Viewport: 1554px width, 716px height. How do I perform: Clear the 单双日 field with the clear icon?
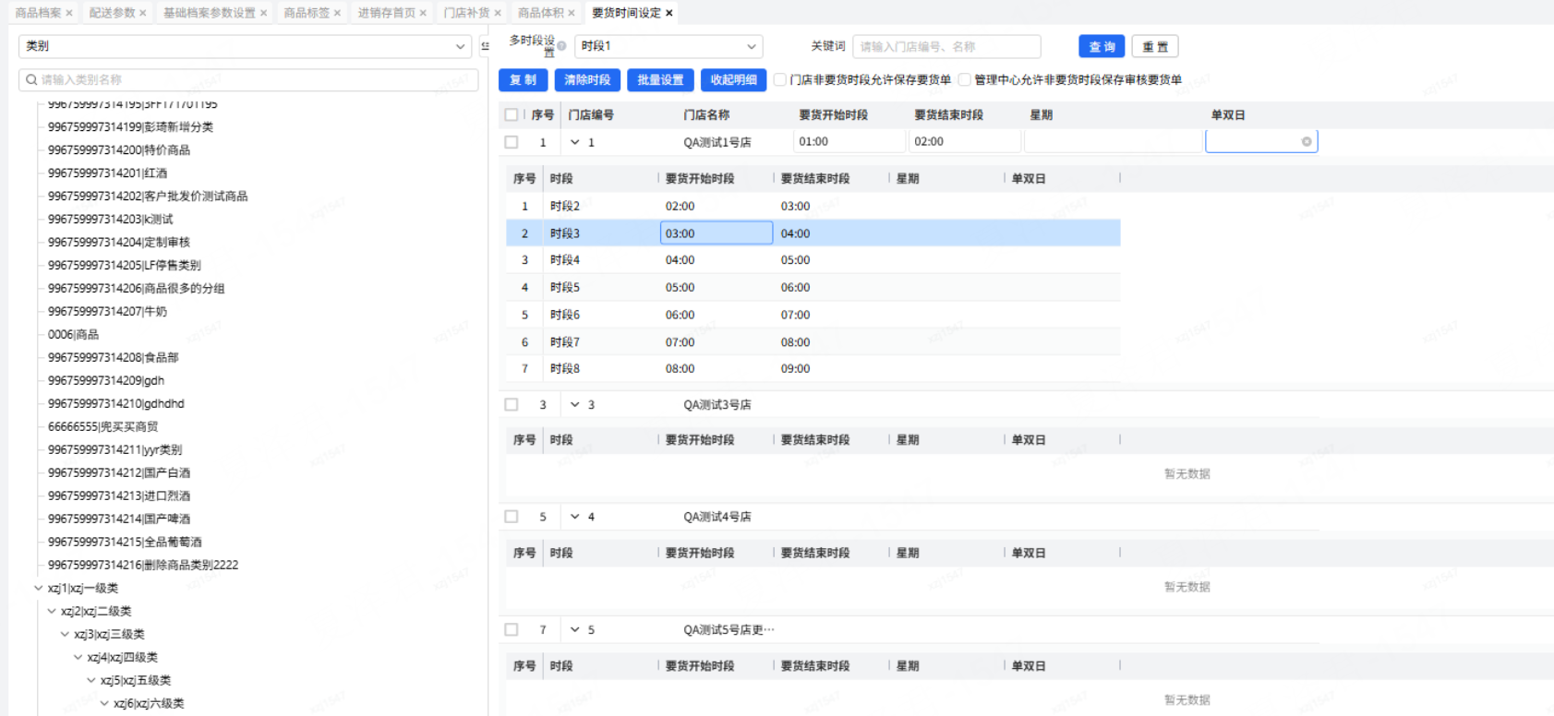pos(1306,141)
